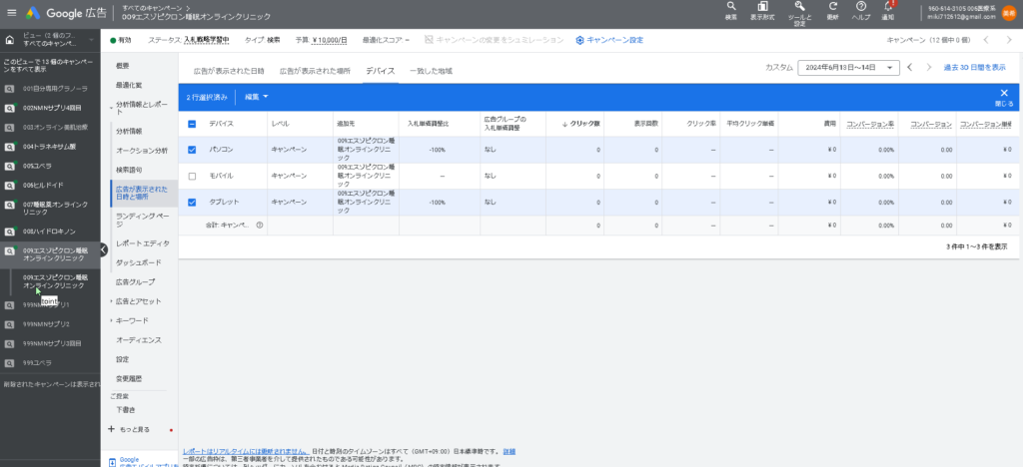Open 変更履歴 menu item
Screen dimensions: 1023x467
point(129,378)
